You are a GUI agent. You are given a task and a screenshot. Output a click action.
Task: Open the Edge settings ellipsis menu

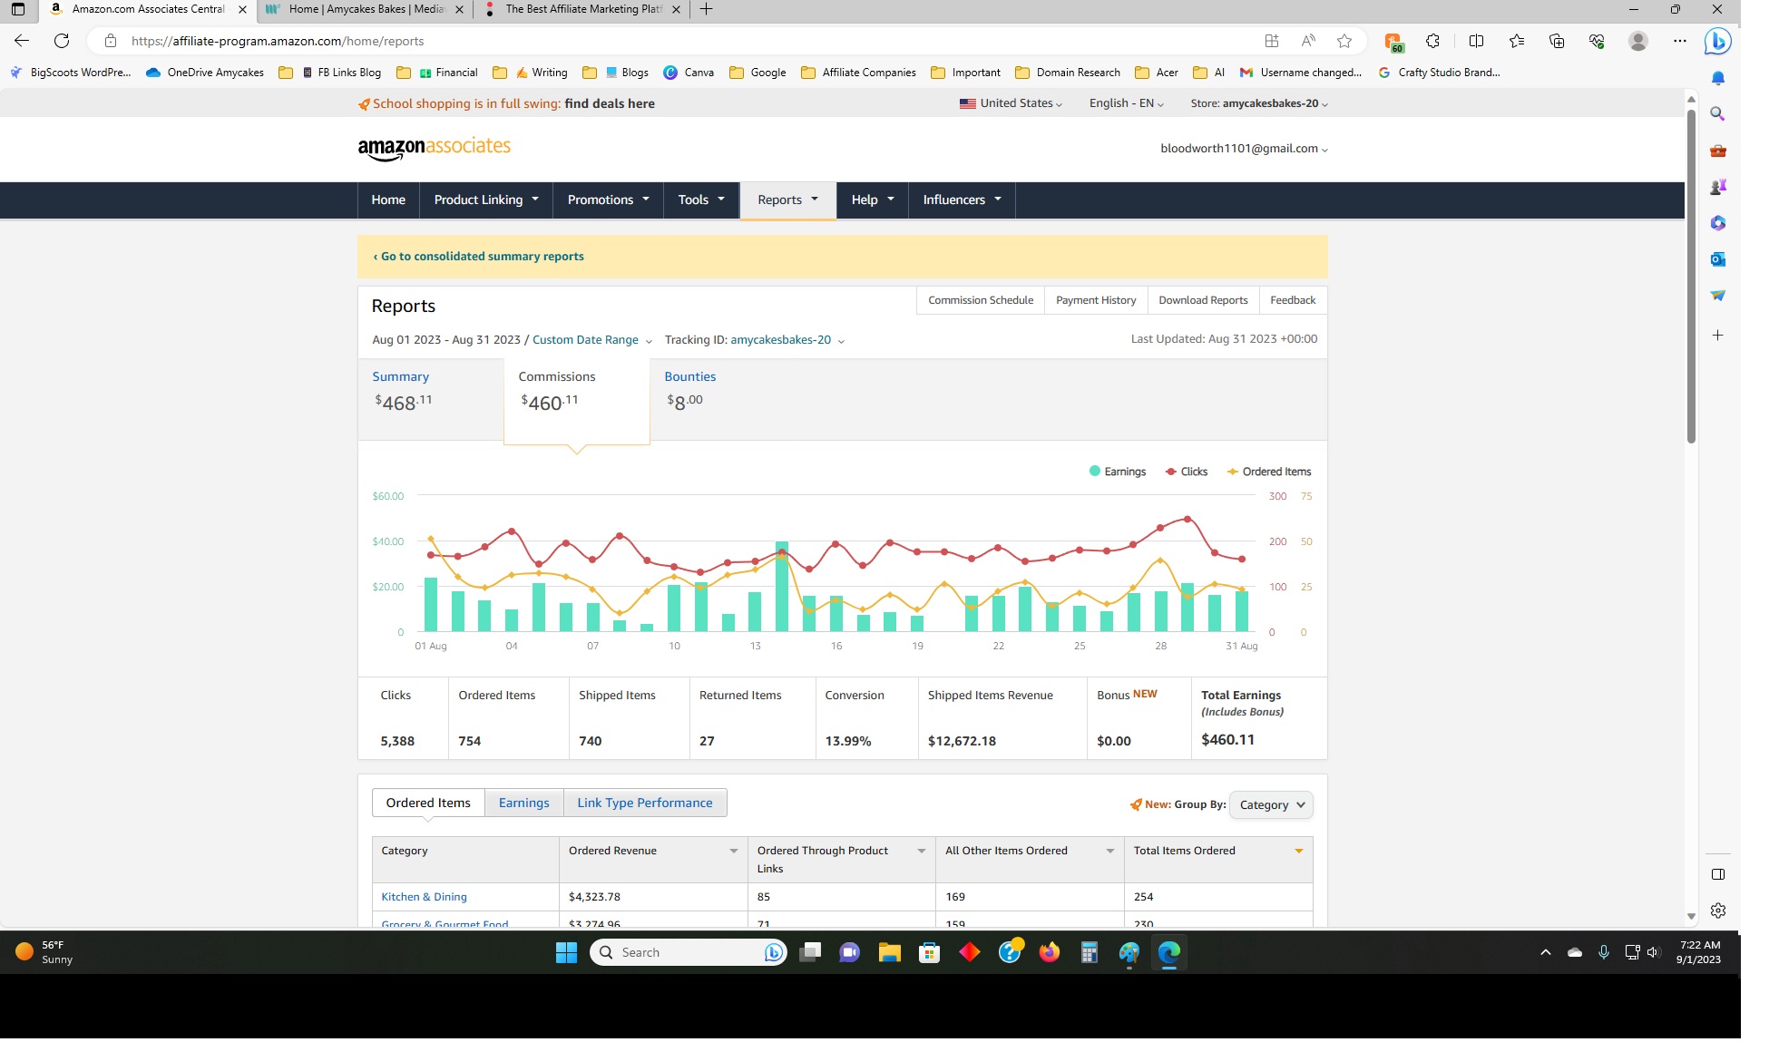(1680, 41)
